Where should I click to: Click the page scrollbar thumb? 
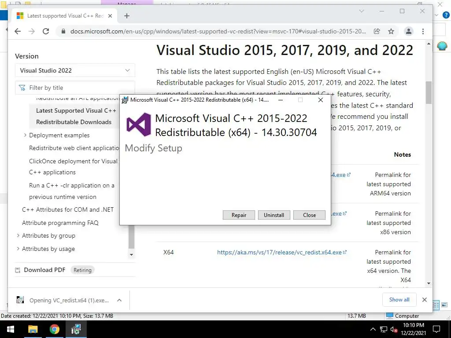pyautogui.click(x=429, y=92)
